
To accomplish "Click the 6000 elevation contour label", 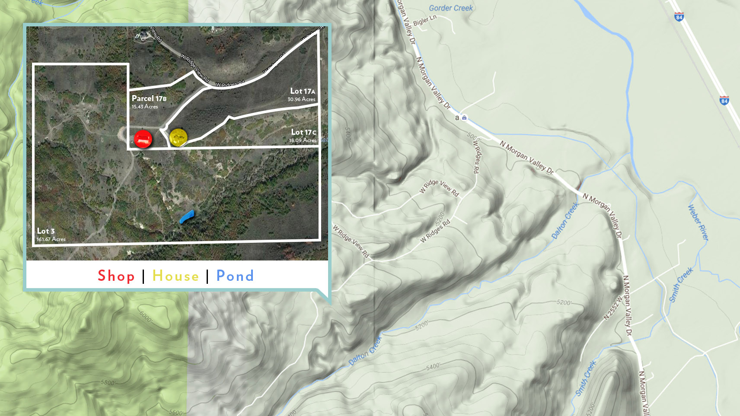I will pyautogui.click(x=146, y=316).
